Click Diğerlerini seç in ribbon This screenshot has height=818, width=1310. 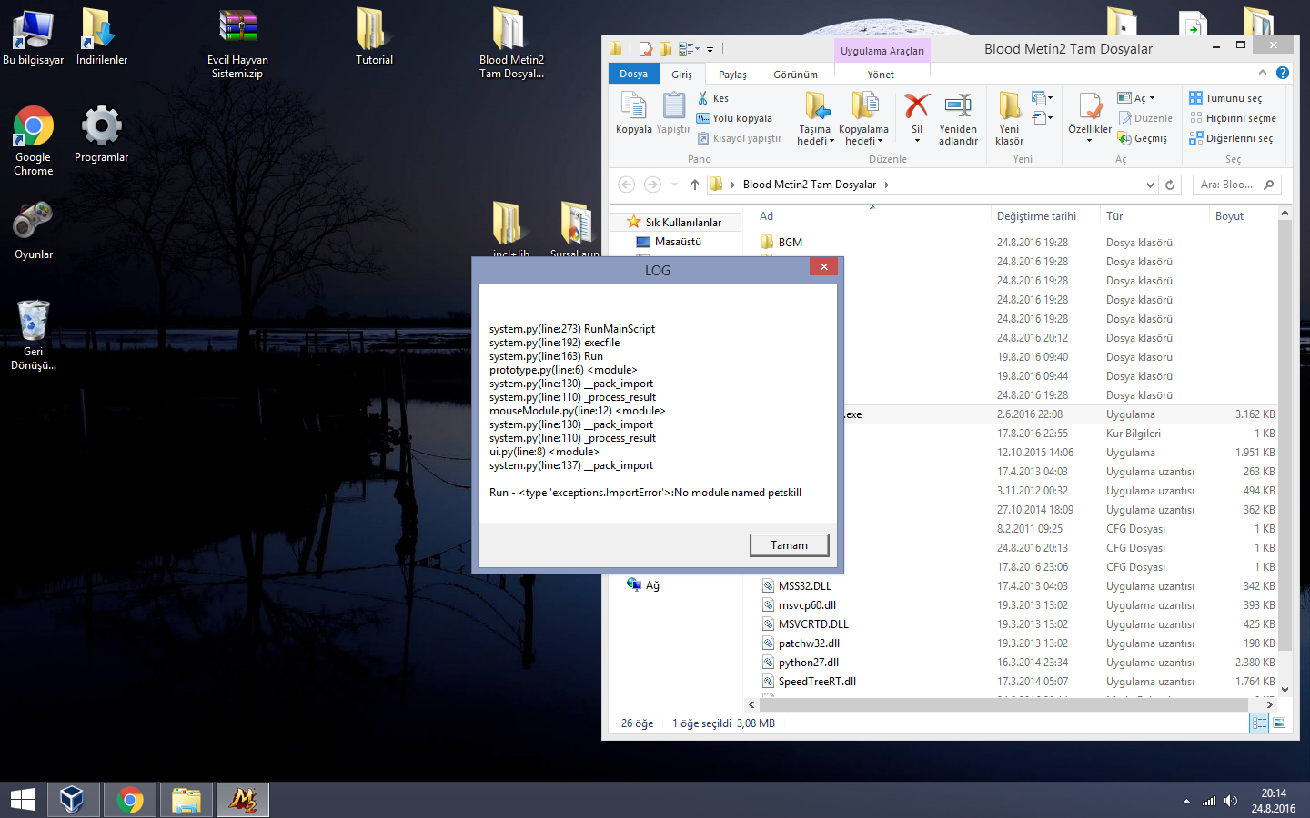point(1231,138)
